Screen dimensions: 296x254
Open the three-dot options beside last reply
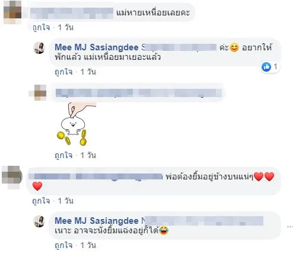(290, 227)
